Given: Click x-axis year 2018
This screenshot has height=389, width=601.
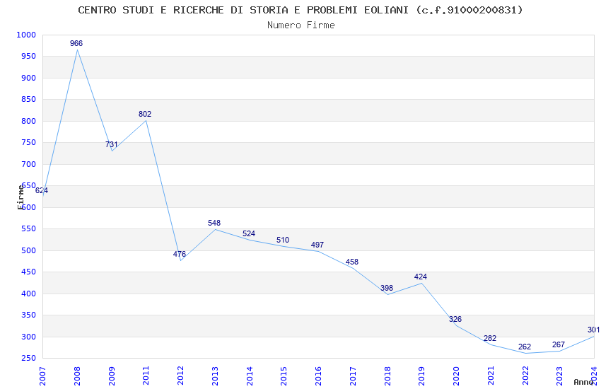Looking at the screenshot, I should [387, 376].
